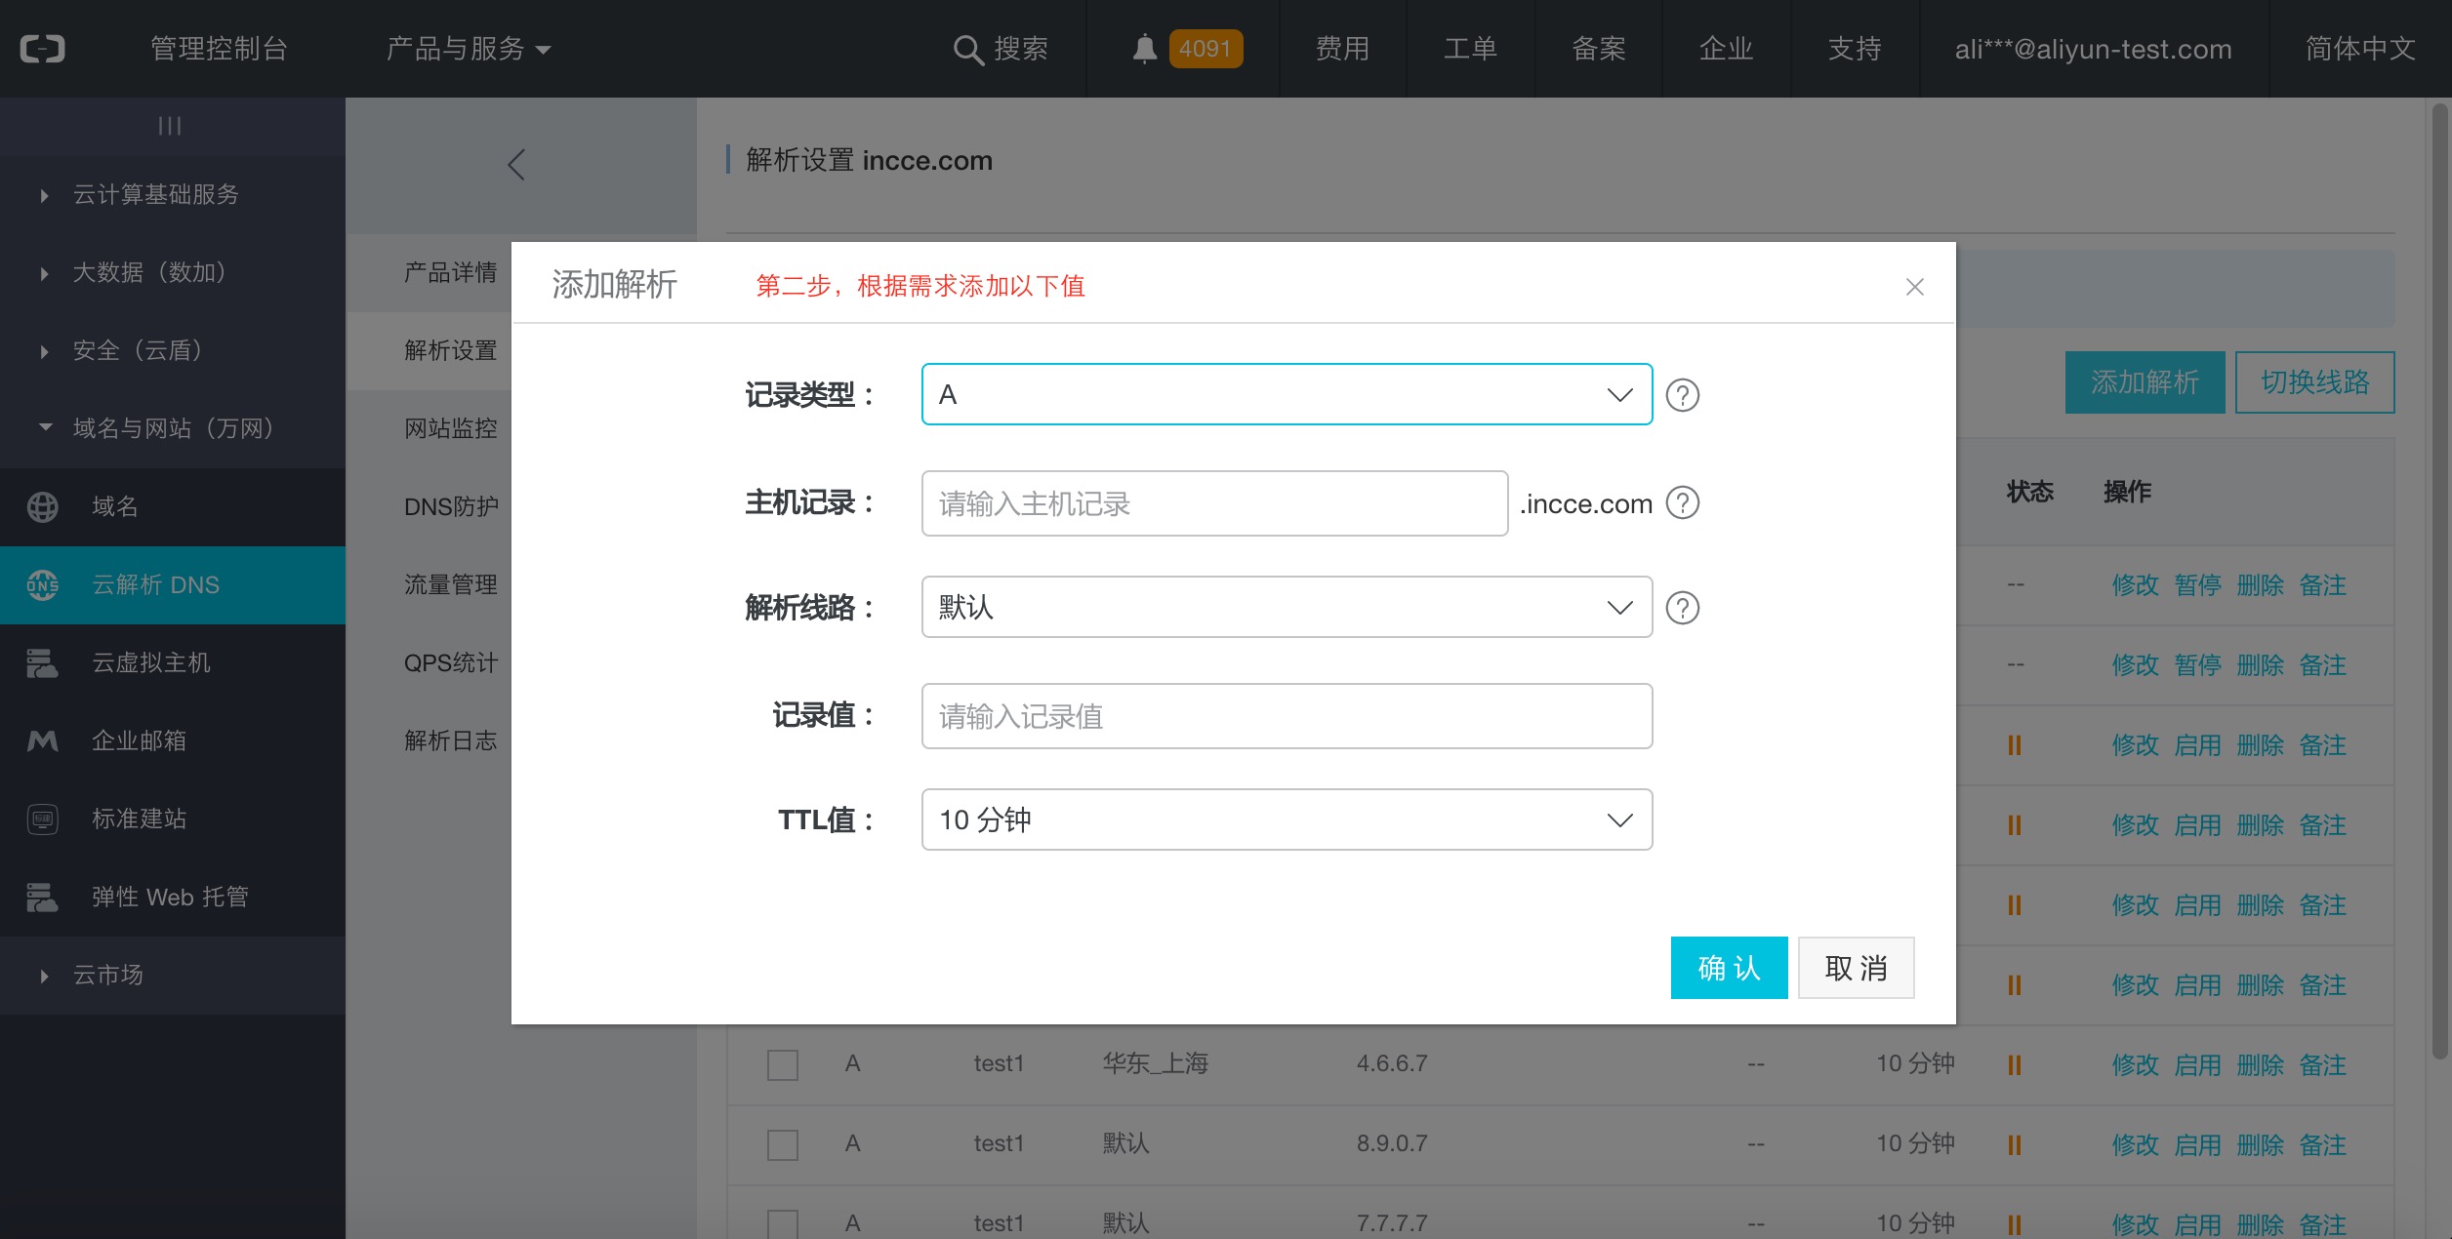Go to 管理控制台 home
This screenshot has width=2452, height=1239.
point(219,49)
